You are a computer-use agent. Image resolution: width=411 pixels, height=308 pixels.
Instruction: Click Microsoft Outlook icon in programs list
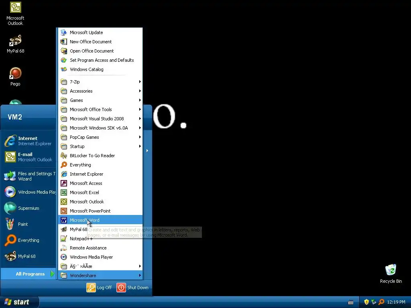click(x=64, y=202)
